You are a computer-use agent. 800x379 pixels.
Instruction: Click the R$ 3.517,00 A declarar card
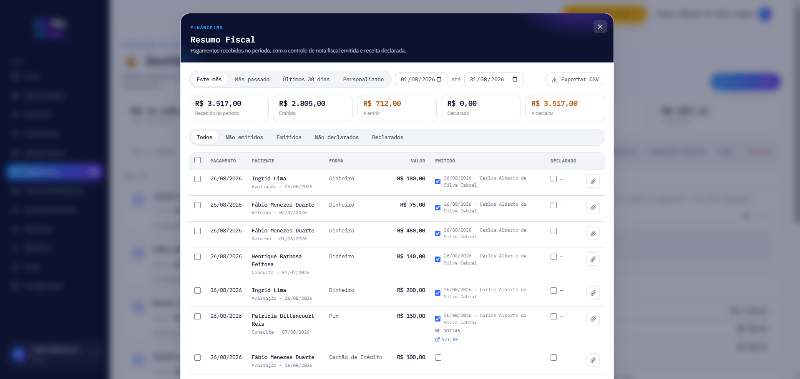(565, 108)
